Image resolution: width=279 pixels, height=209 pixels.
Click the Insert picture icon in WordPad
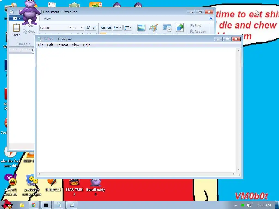tap(141, 28)
